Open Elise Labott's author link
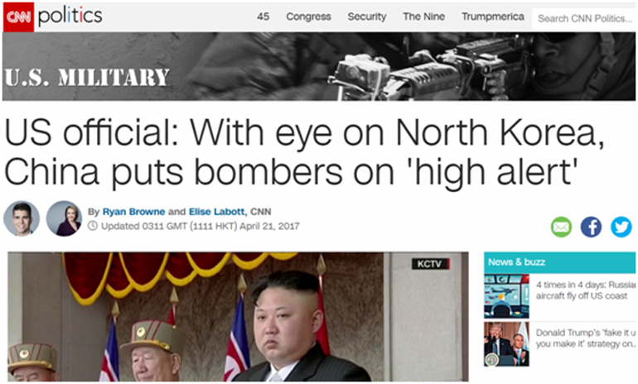This screenshot has height=384, width=638. pyautogui.click(x=217, y=212)
